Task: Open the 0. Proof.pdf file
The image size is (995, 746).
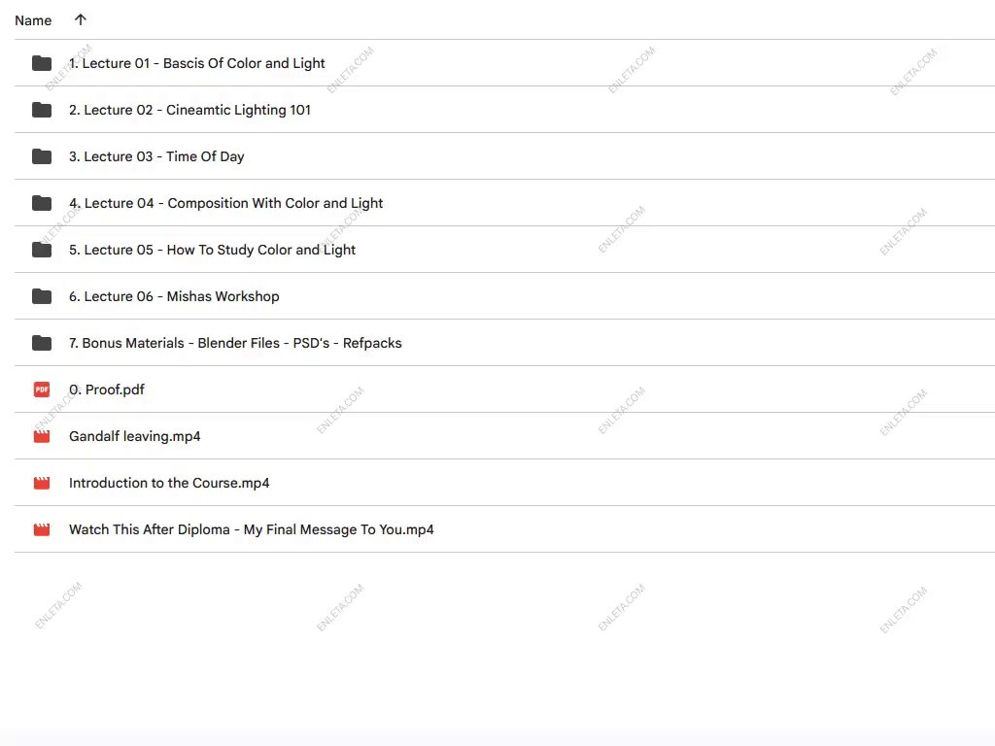Action: 107,390
